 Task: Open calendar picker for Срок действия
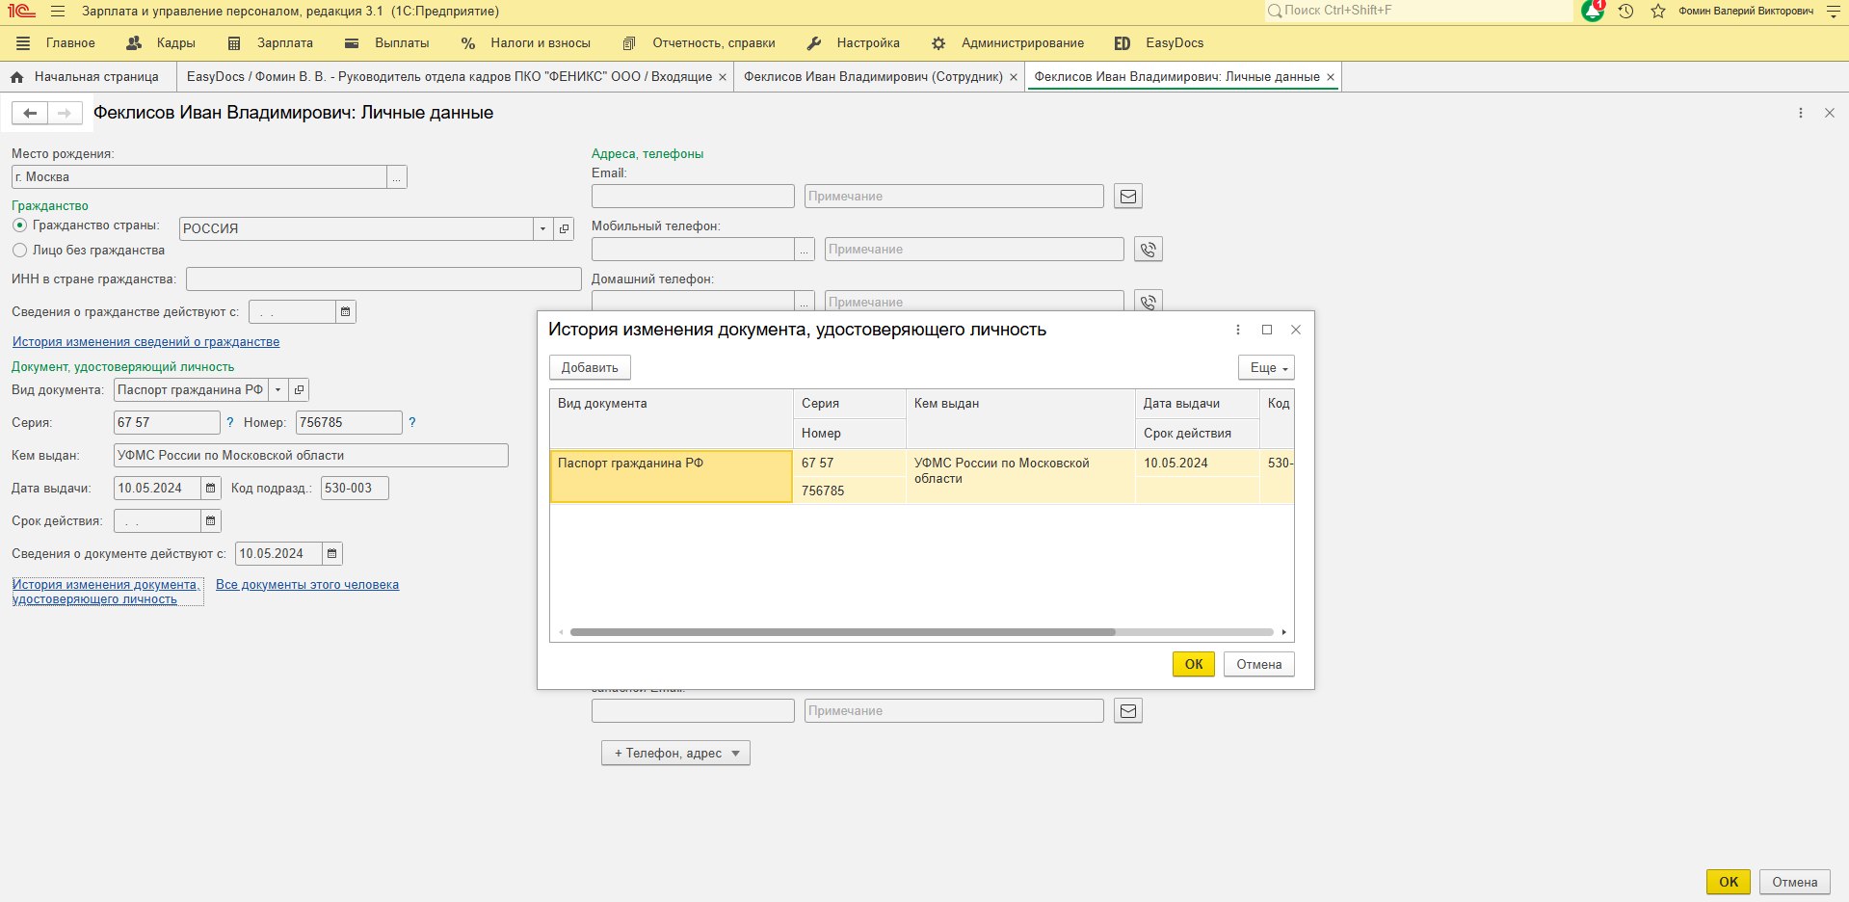[x=210, y=521]
